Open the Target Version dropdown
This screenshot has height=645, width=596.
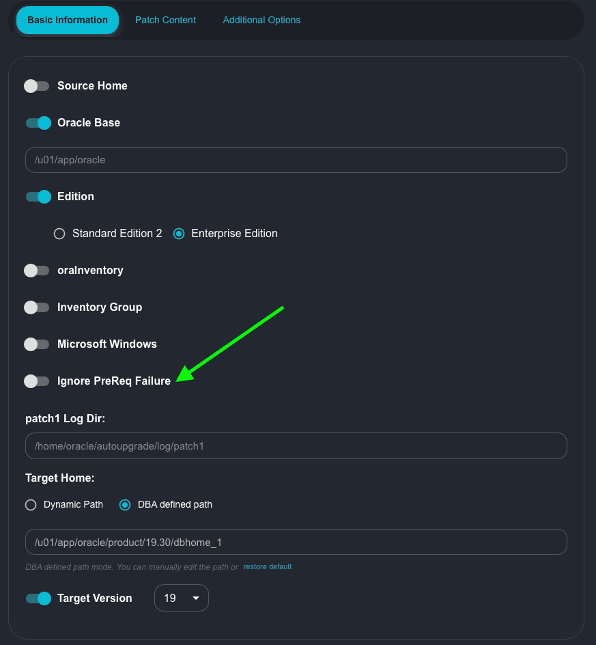click(x=181, y=599)
